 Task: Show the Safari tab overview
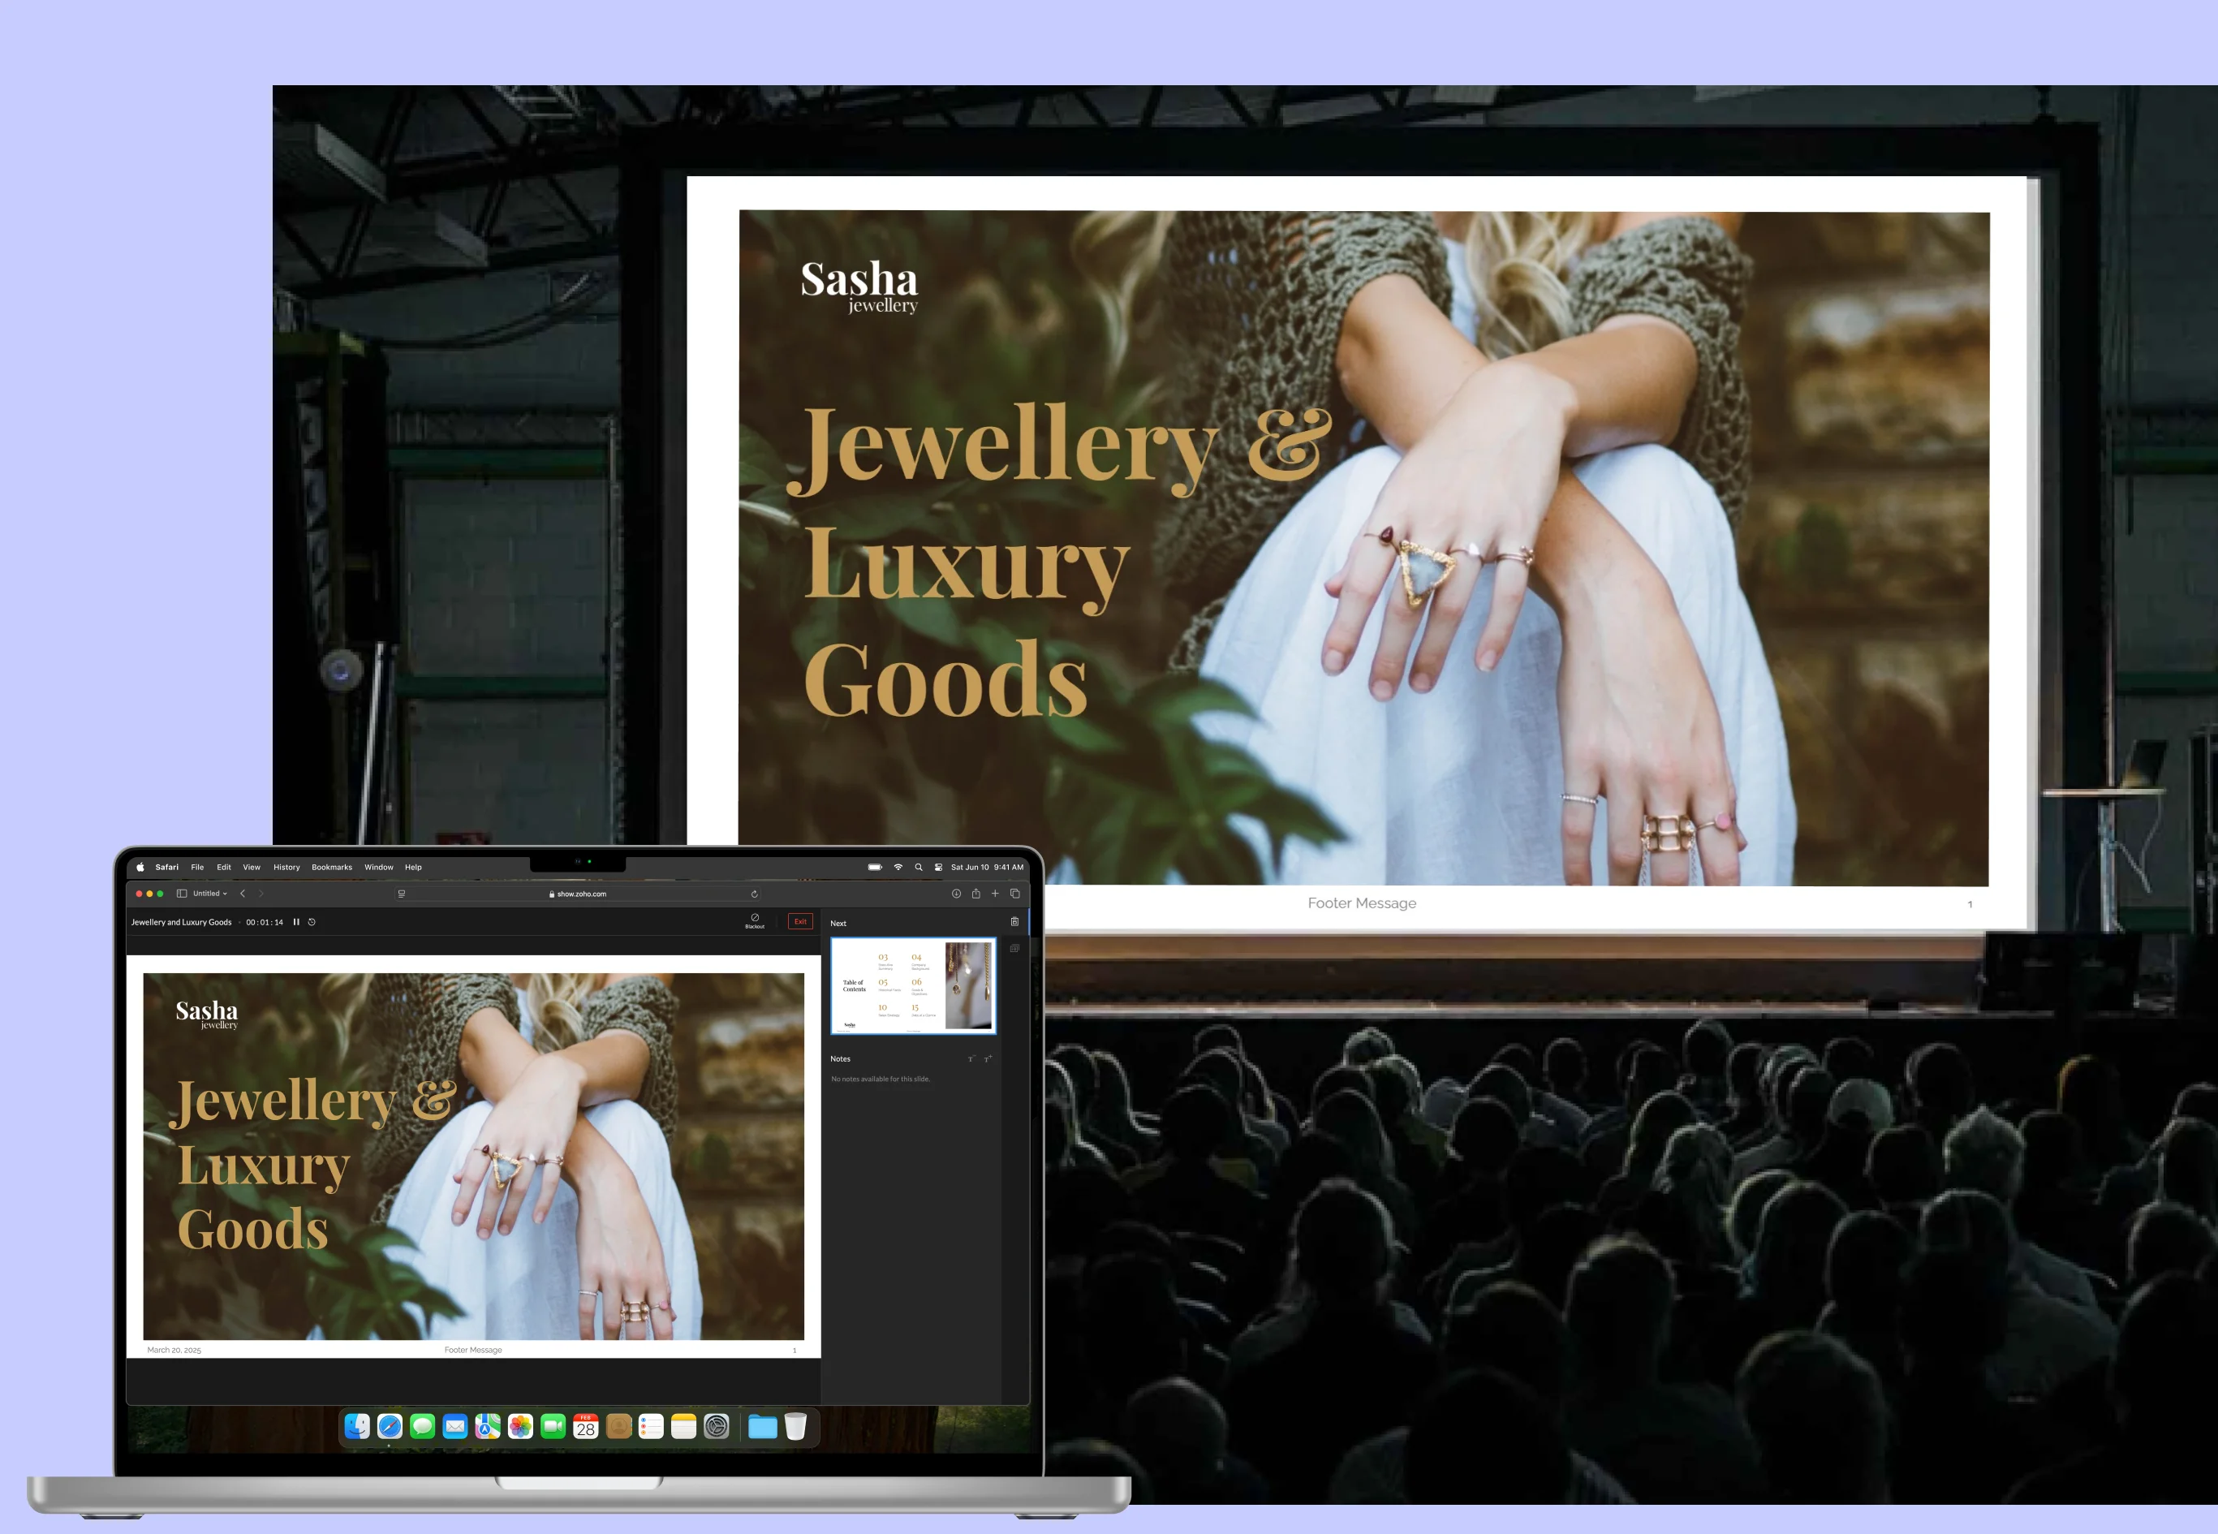point(1014,894)
